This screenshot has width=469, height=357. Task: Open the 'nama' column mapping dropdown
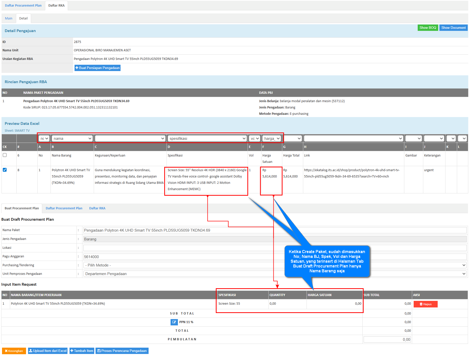pyautogui.click(x=72, y=139)
